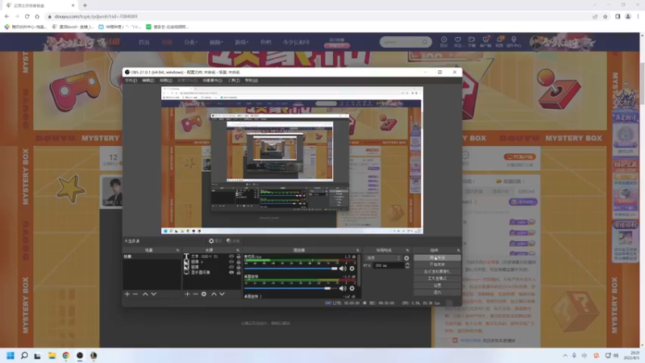Add a new source with the plus icon

pyautogui.click(x=187, y=294)
